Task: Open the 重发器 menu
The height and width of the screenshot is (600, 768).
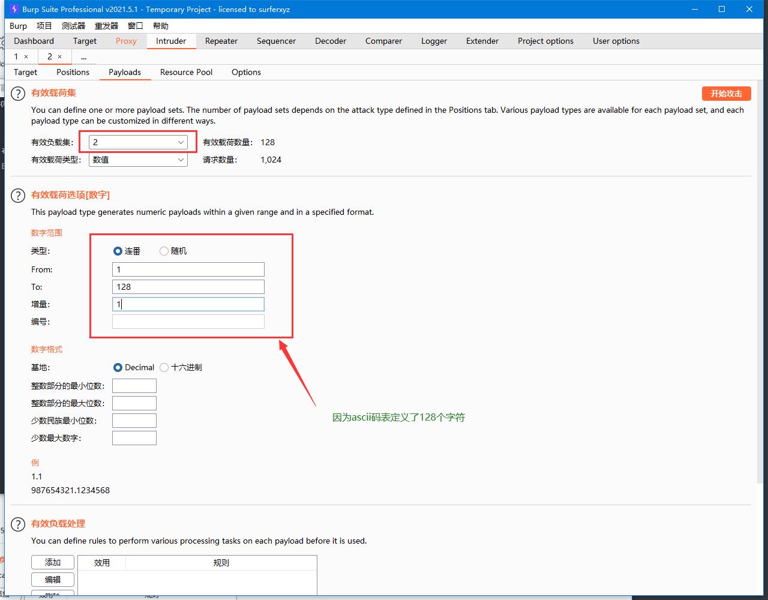Action: 106,26
